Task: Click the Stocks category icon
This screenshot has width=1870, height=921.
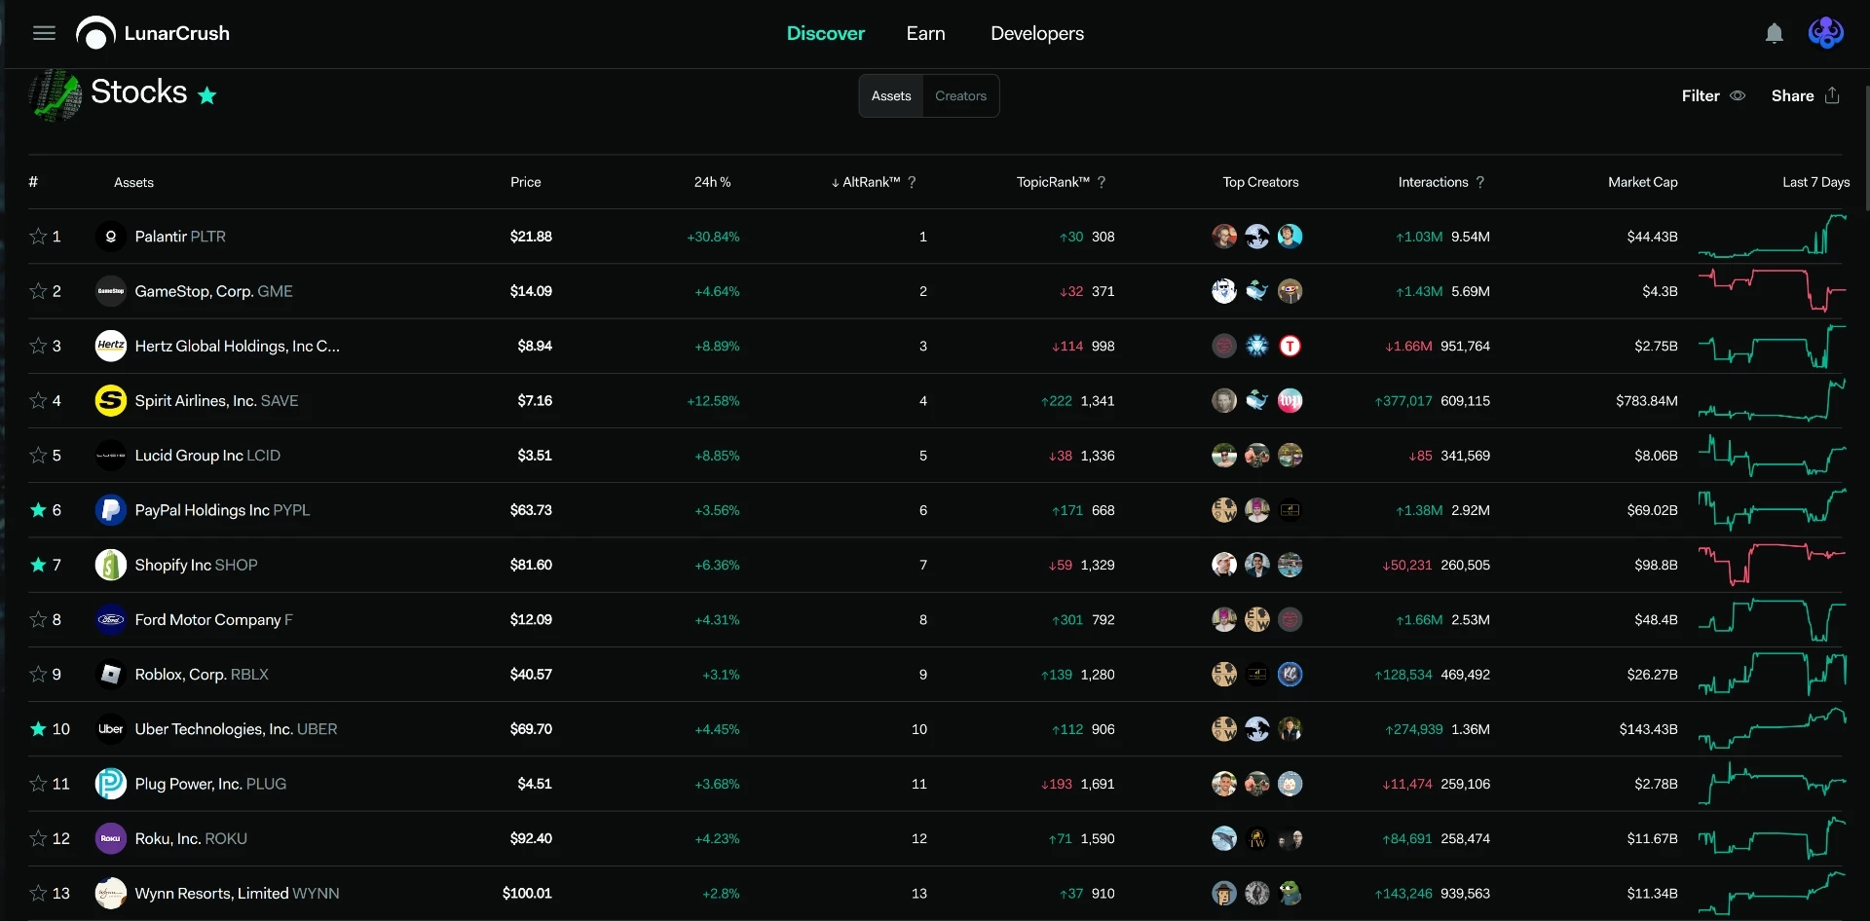Action: [x=55, y=94]
